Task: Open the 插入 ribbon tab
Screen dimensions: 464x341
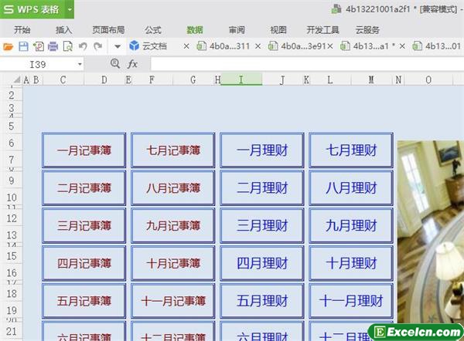Action: (x=63, y=30)
